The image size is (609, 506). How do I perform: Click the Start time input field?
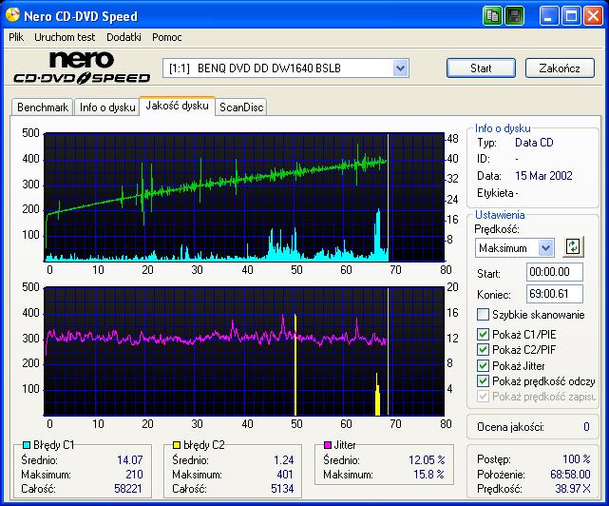(555, 272)
